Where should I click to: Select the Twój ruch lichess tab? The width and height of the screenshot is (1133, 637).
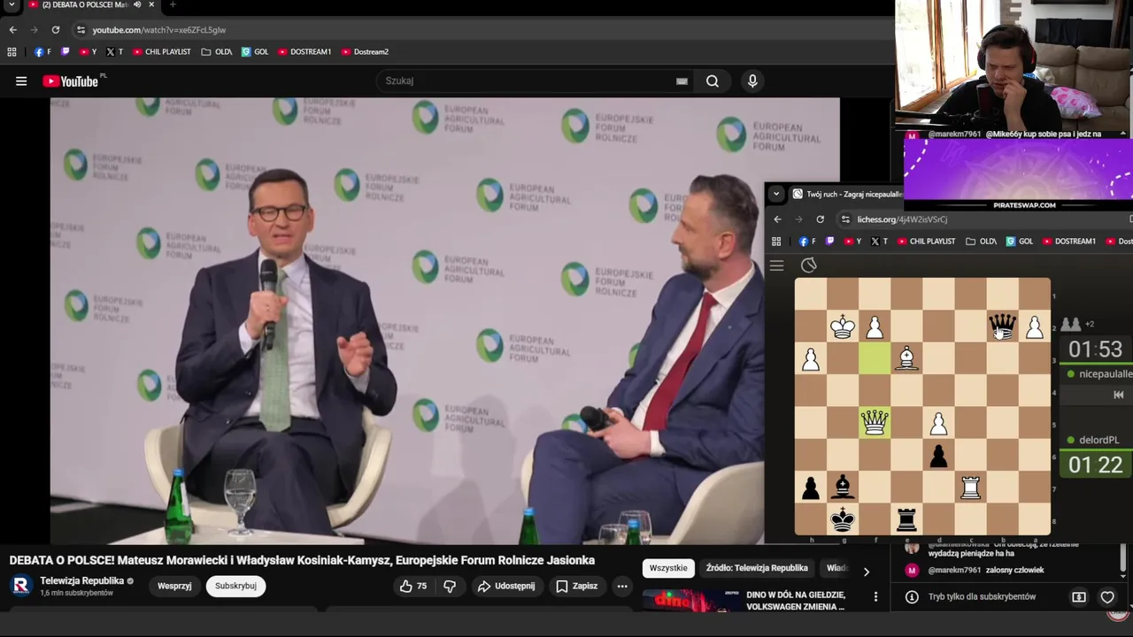pyautogui.click(x=847, y=194)
